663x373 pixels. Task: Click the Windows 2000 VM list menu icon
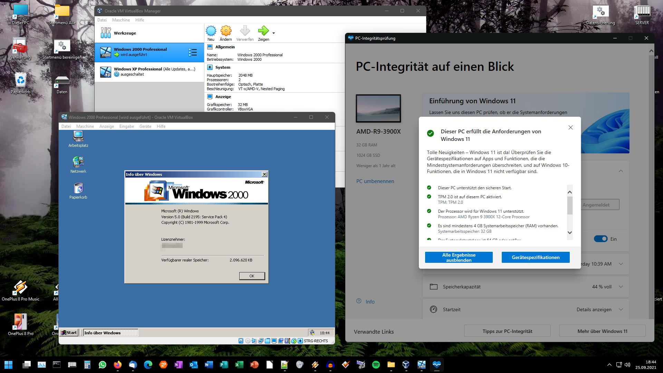[193, 52]
